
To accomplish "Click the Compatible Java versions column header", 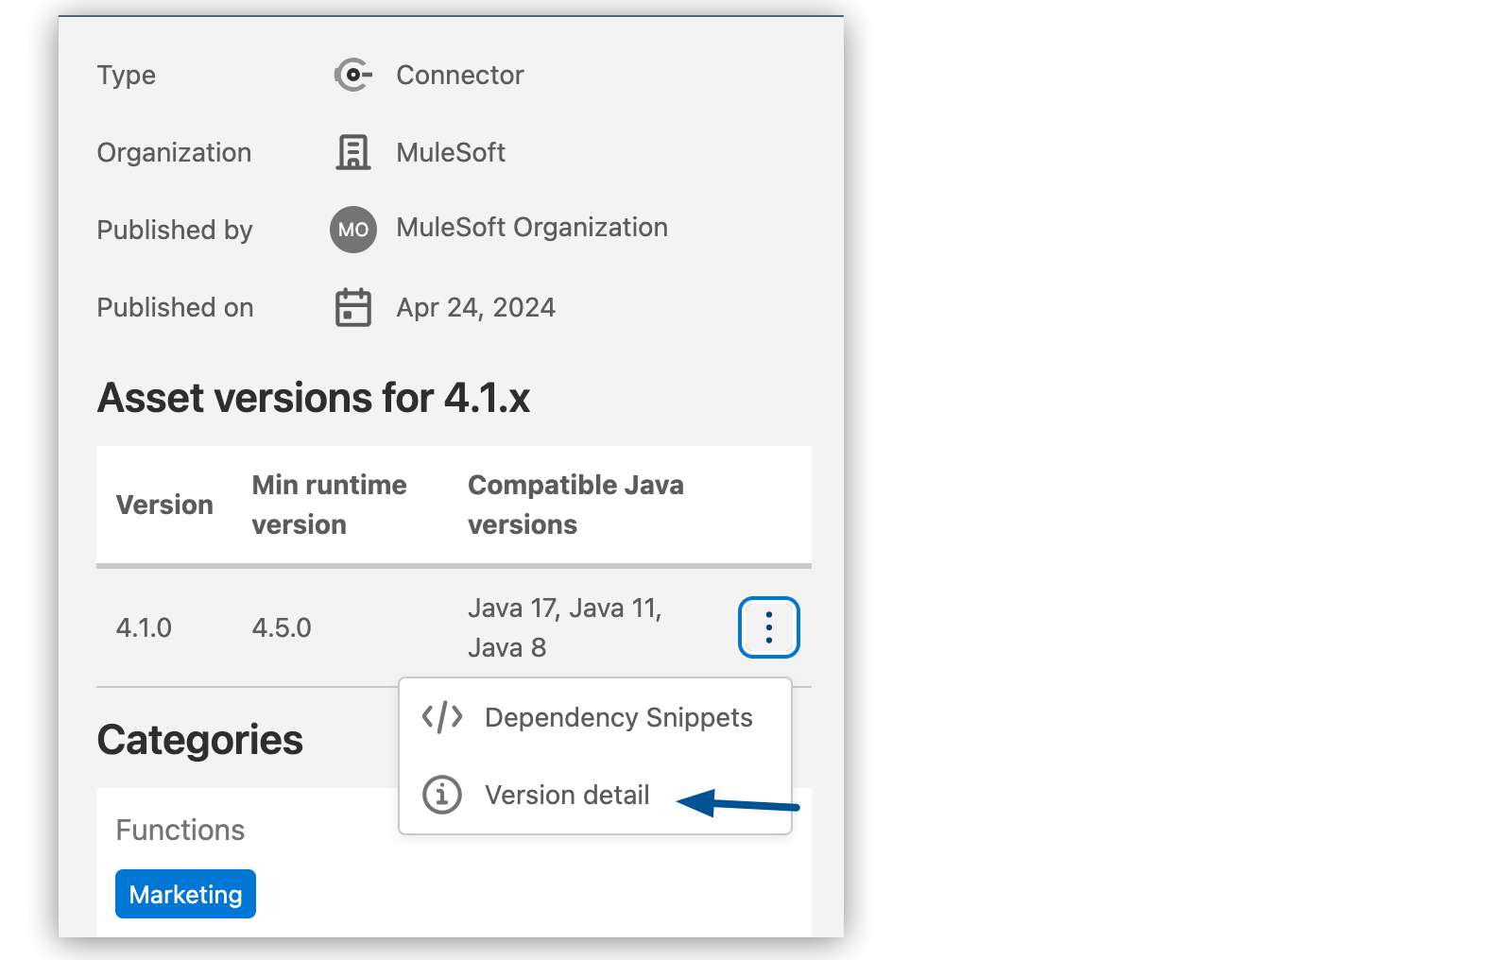I will pyautogui.click(x=575, y=505).
